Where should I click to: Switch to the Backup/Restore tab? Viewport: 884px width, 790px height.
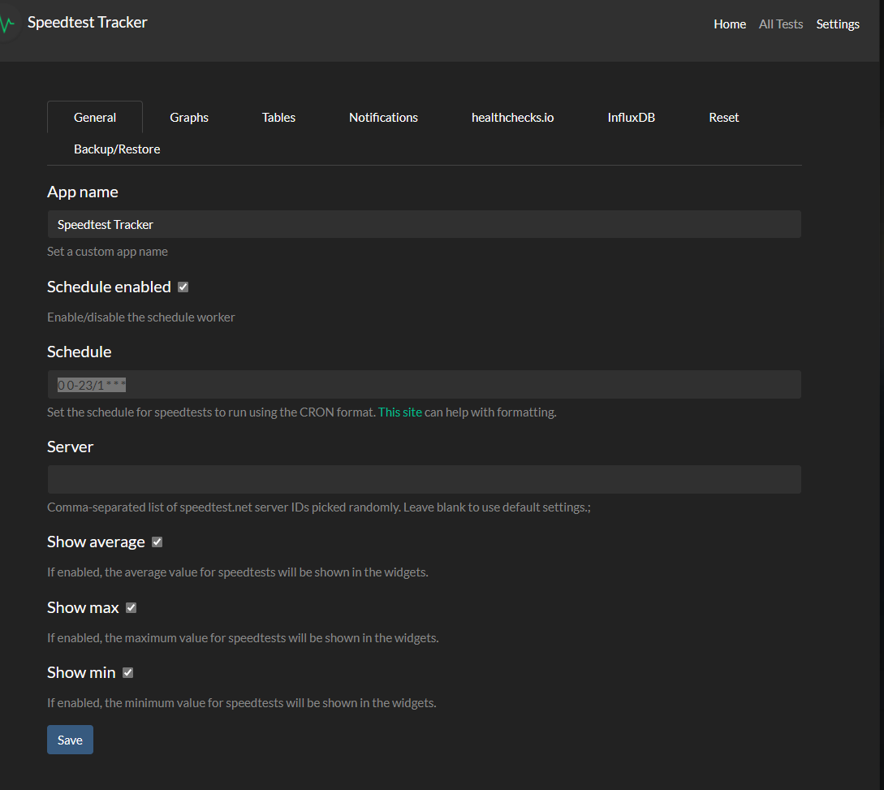click(117, 149)
